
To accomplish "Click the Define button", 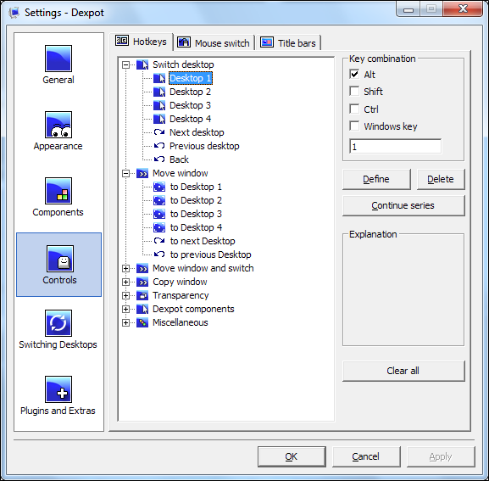I will [376, 179].
